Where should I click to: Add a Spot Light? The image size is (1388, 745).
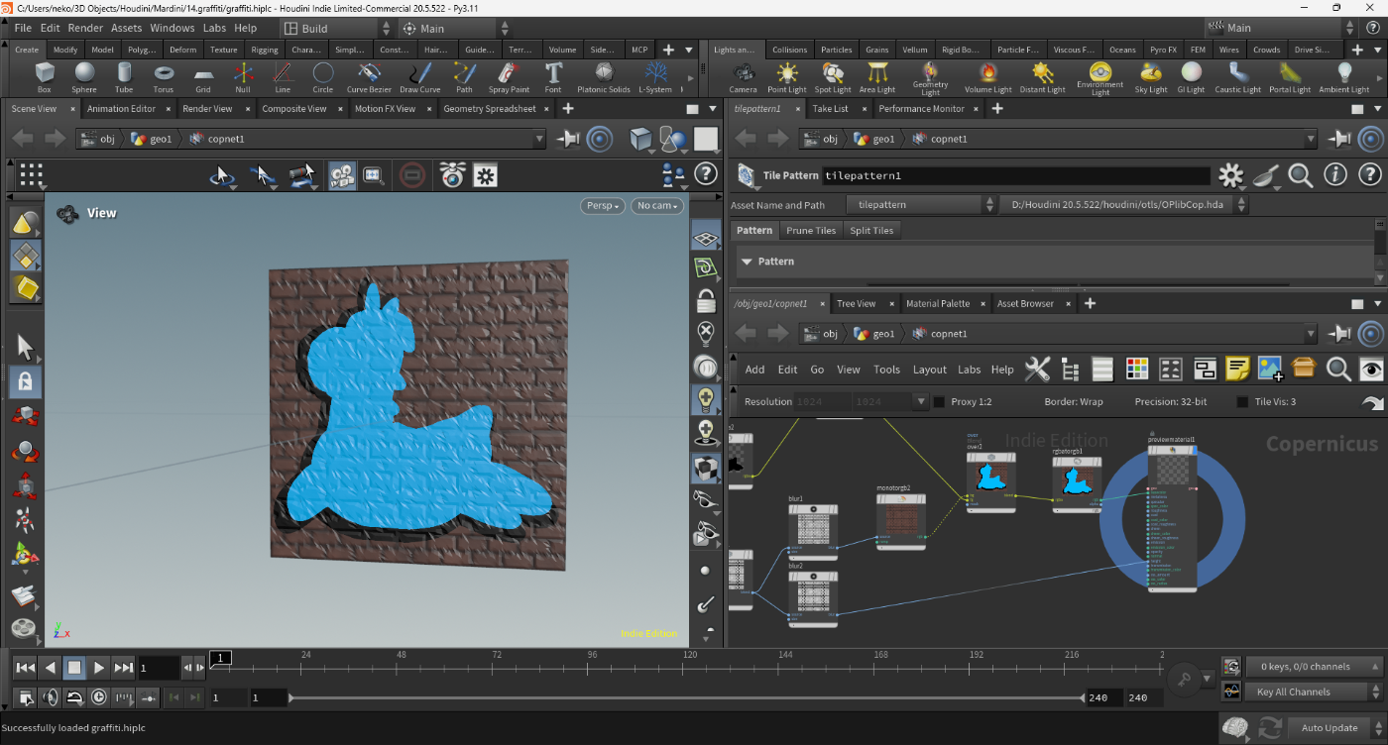[833, 77]
